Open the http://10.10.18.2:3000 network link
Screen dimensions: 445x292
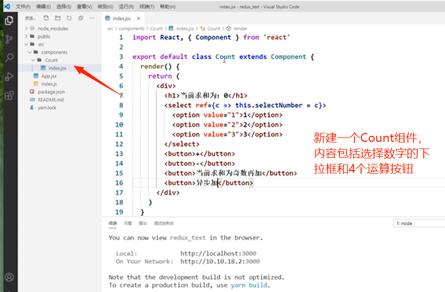220,261
